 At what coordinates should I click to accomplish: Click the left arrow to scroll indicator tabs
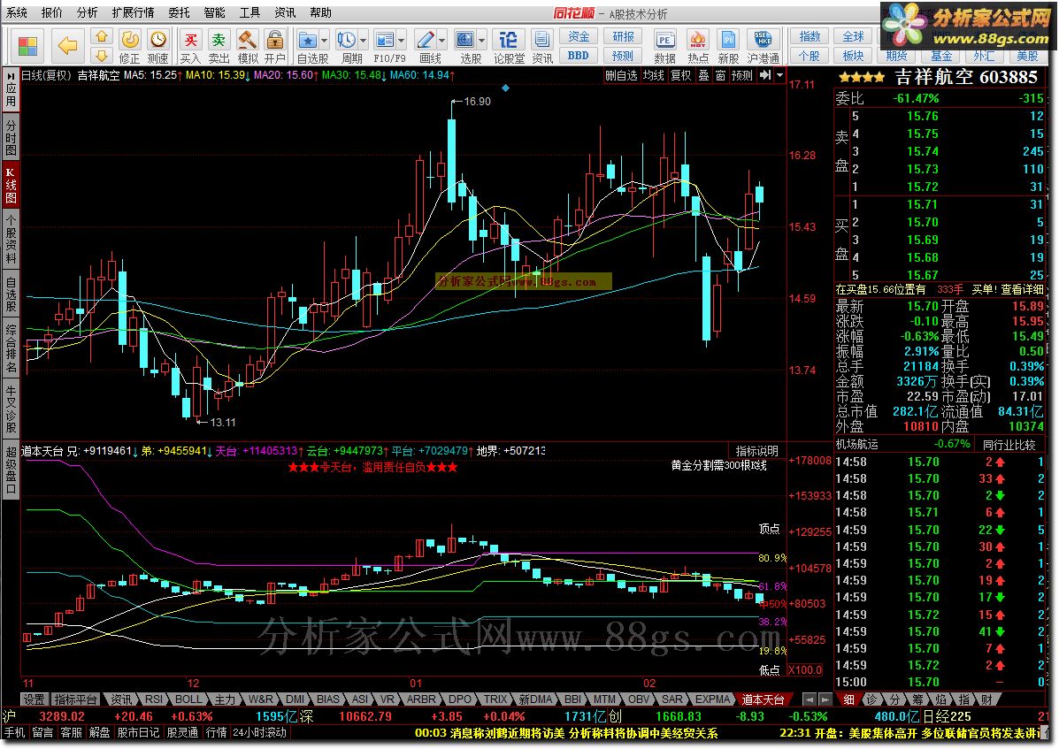(810, 699)
